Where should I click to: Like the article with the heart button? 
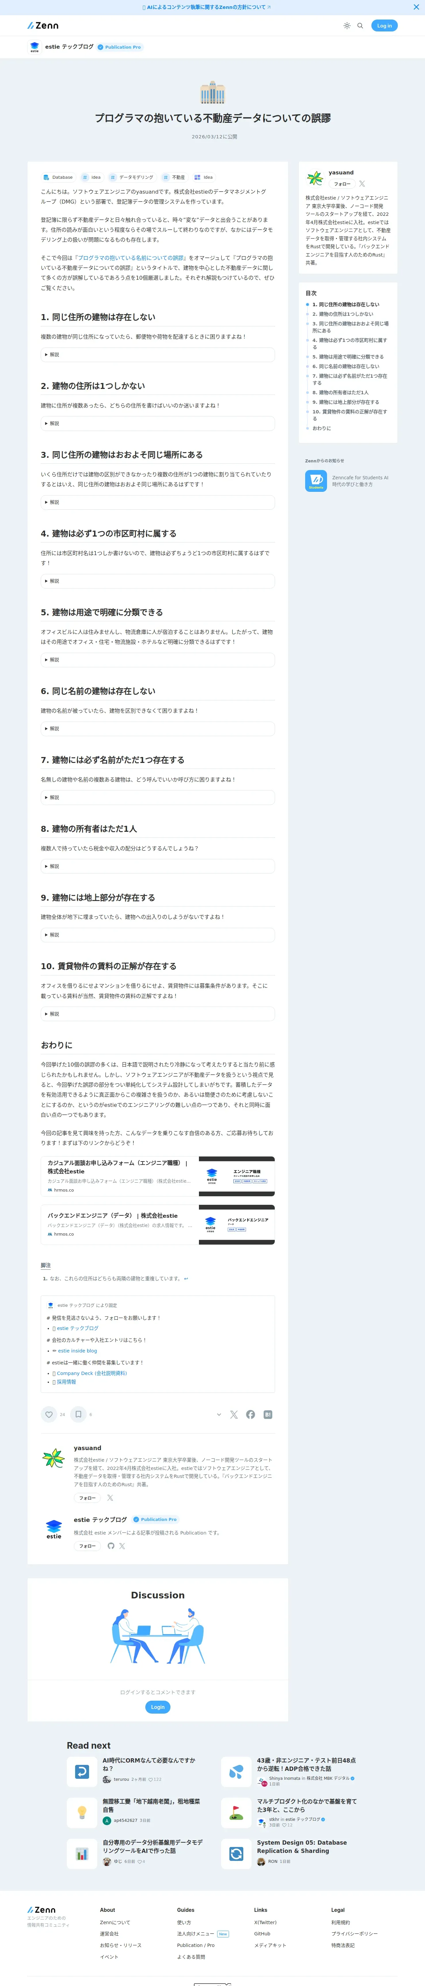click(x=49, y=1414)
